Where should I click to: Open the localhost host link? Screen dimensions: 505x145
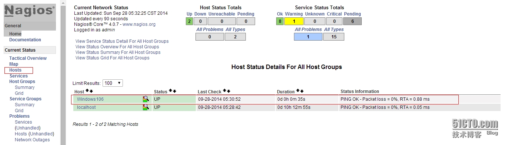[86, 107]
